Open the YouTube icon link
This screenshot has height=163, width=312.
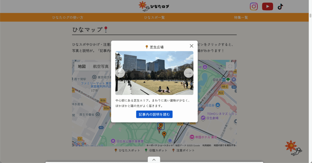click(x=268, y=6)
